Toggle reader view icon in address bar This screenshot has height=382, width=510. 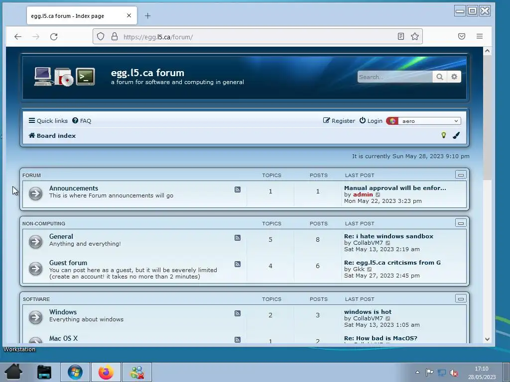coord(401,36)
